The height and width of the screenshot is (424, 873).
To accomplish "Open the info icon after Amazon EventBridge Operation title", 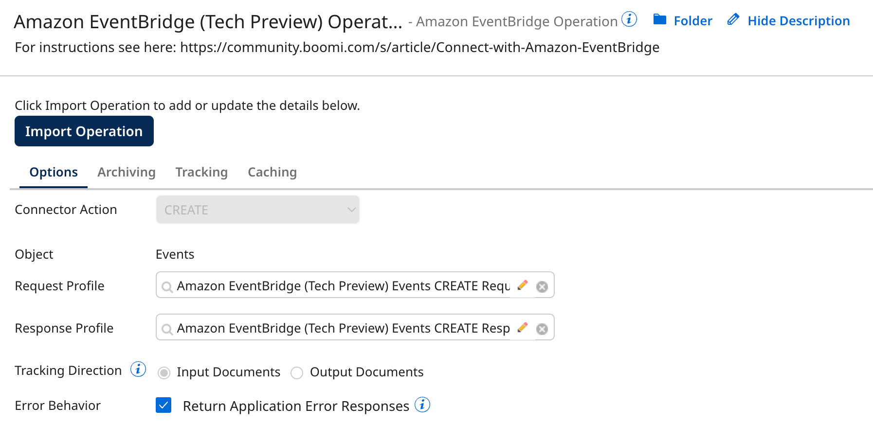I will [630, 18].
